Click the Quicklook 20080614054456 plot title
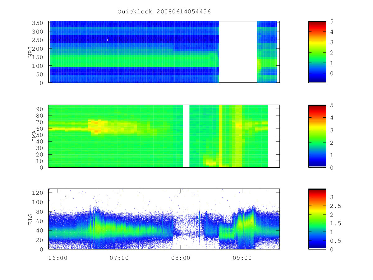This screenshot has width=373, height=280. click(164, 12)
